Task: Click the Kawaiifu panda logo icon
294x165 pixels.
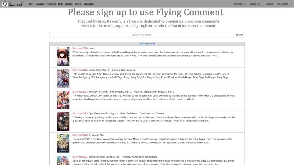Action: [5, 4]
